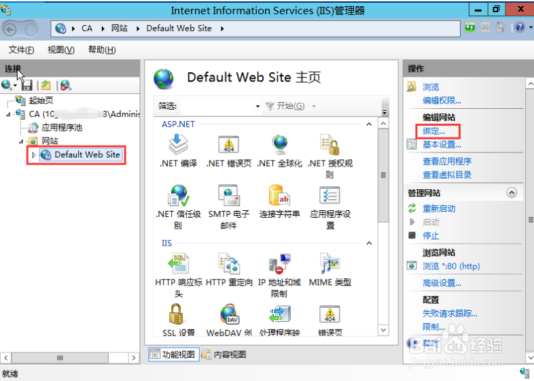The width and height of the screenshot is (534, 381).
Task: Open the .NET 授权规则 lock icon
Action: pos(330,144)
